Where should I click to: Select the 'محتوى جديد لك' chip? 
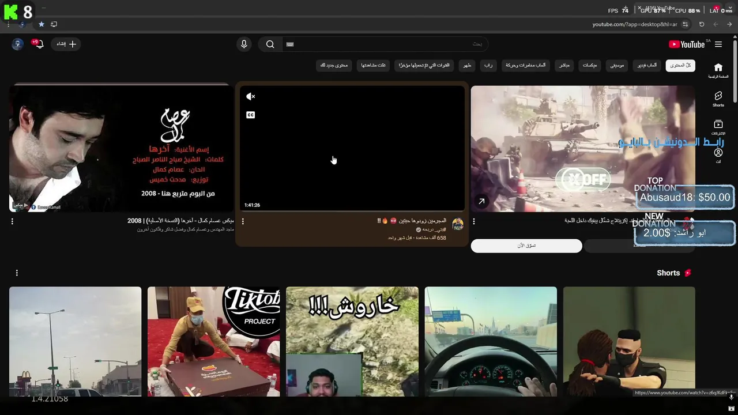coord(334,65)
